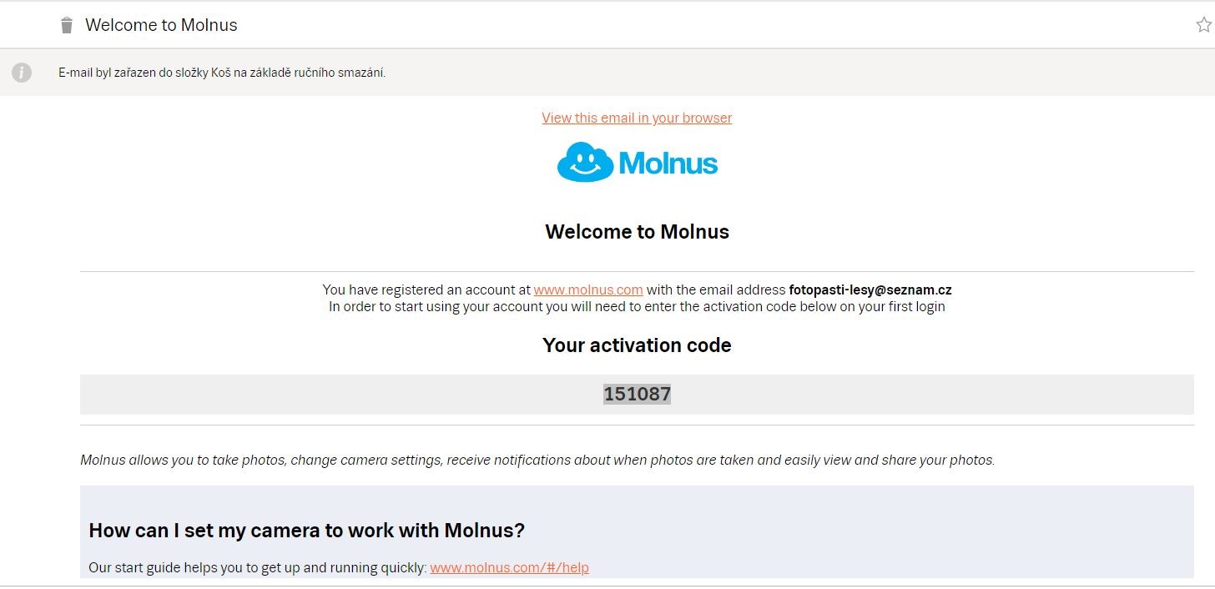Click 'You have registered an account at' text
This screenshot has height=589, width=1215.
pos(426,289)
